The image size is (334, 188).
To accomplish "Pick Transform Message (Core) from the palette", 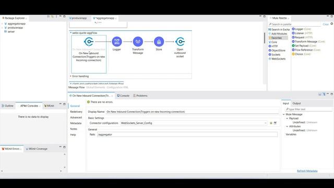I will pyautogui.click(x=308, y=42).
